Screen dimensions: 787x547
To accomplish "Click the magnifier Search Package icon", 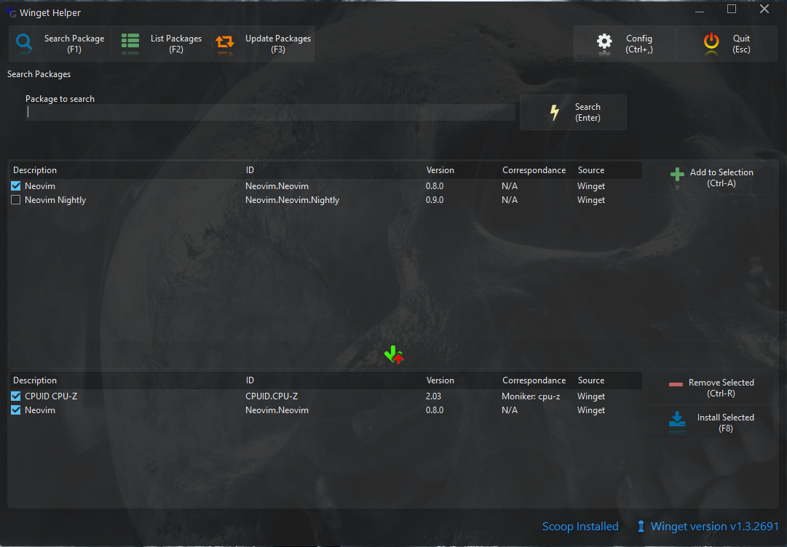I will tap(23, 43).
